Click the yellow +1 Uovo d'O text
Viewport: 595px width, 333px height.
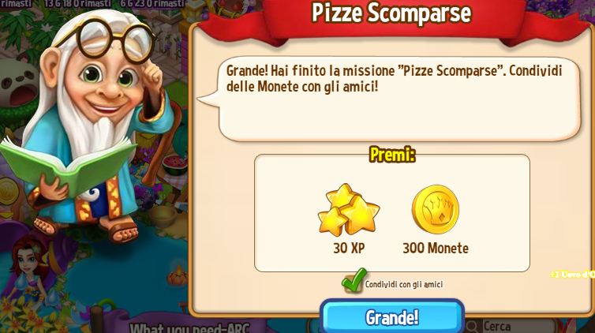[572, 275]
